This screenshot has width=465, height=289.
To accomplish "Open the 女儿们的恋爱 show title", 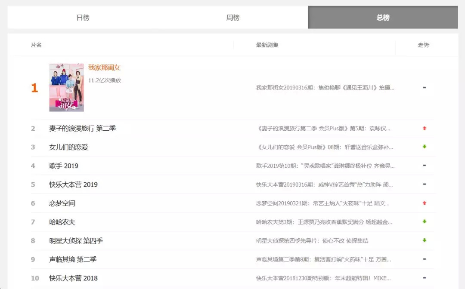I will pyautogui.click(x=68, y=147).
